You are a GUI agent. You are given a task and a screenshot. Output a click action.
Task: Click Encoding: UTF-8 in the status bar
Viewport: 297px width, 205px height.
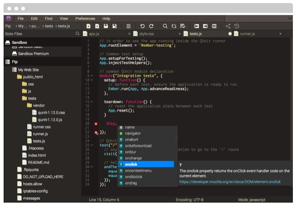click(189, 200)
